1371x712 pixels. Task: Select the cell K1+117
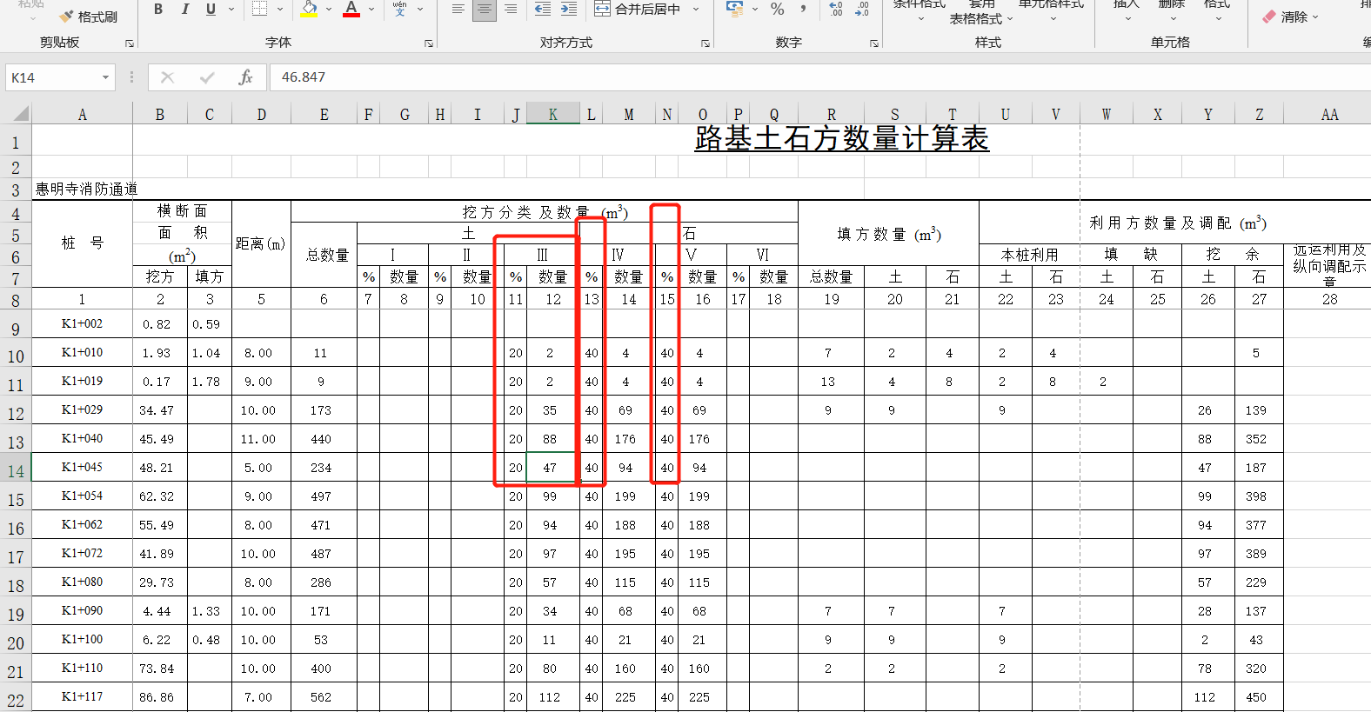coord(82,697)
